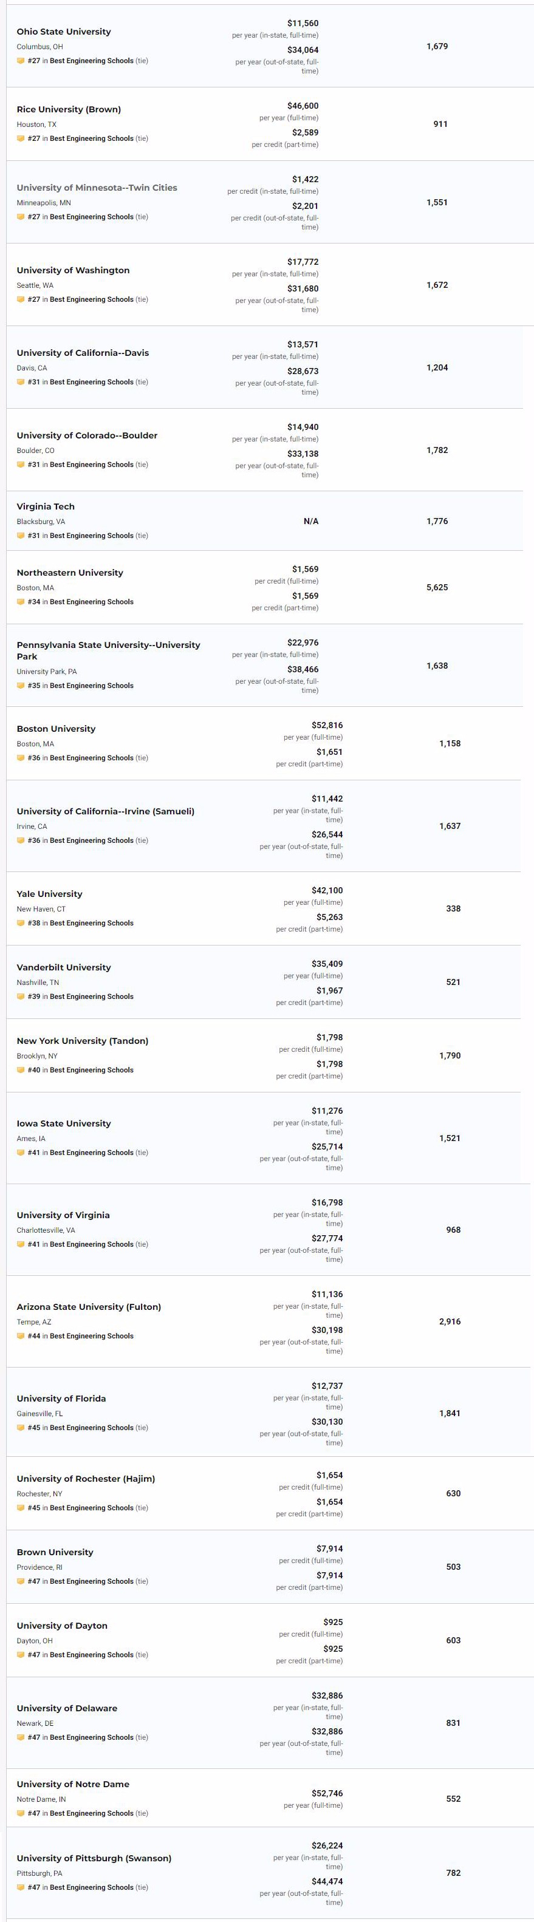Open the University of Washington school link
534x1922 pixels.
(x=73, y=270)
